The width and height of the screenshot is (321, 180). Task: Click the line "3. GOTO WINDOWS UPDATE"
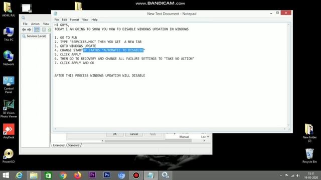coord(75,46)
